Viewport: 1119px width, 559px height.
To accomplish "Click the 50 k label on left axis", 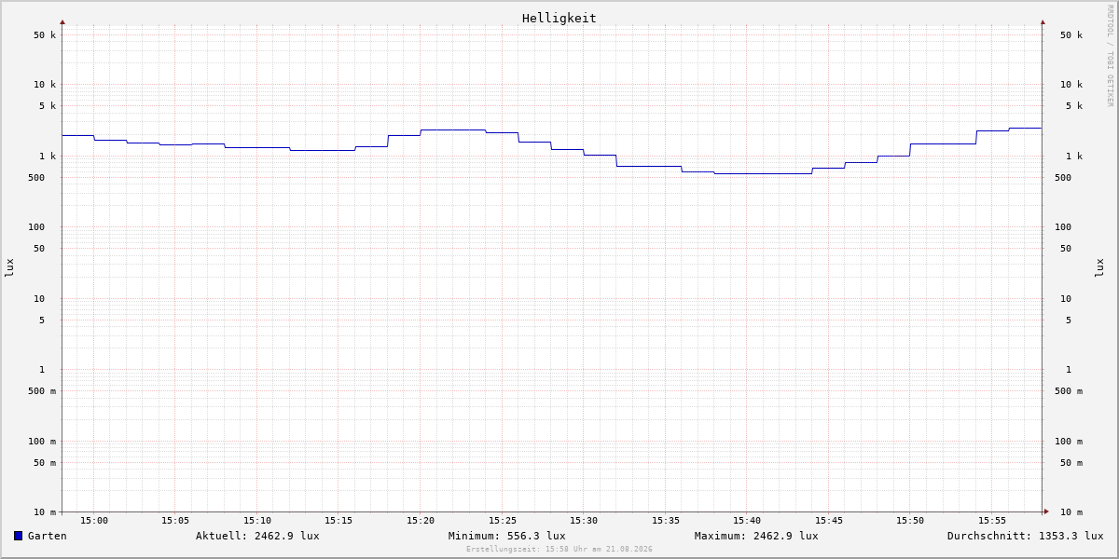I will coord(45,35).
